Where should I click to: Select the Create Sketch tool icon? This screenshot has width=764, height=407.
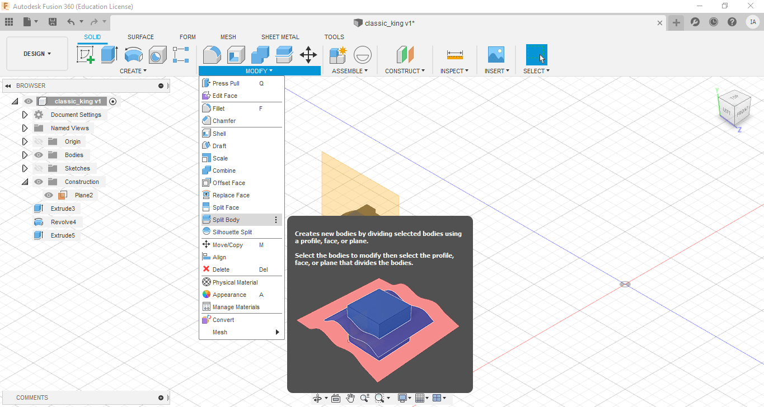[85, 54]
